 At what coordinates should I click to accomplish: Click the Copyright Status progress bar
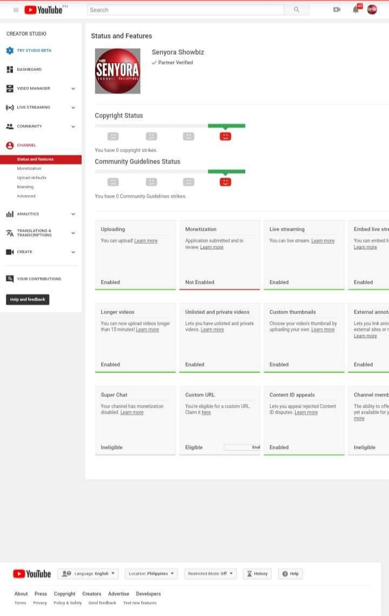(170, 126)
